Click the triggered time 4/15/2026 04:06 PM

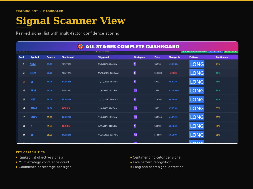[108, 126]
